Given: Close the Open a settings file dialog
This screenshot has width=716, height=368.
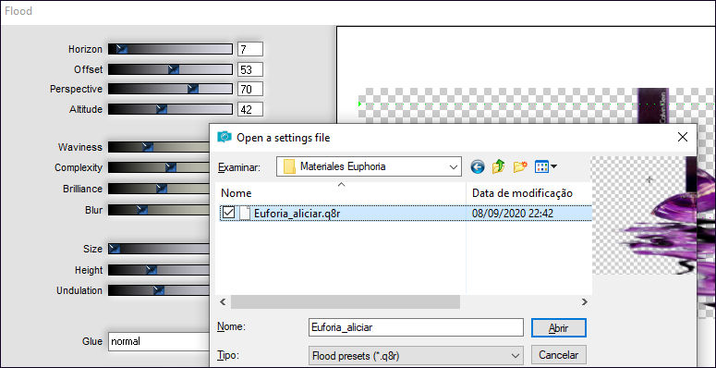Looking at the screenshot, I should [x=683, y=137].
